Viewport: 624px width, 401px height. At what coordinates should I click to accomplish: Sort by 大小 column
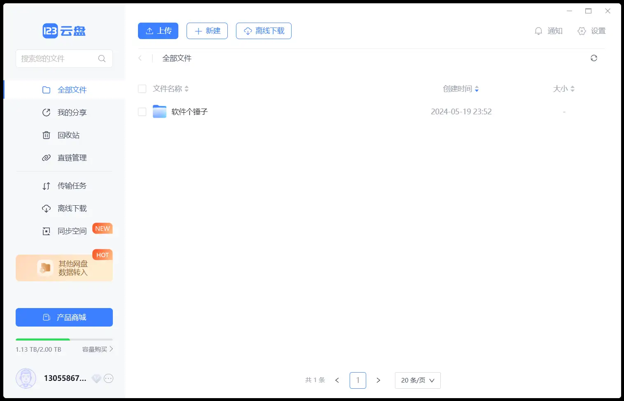563,89
